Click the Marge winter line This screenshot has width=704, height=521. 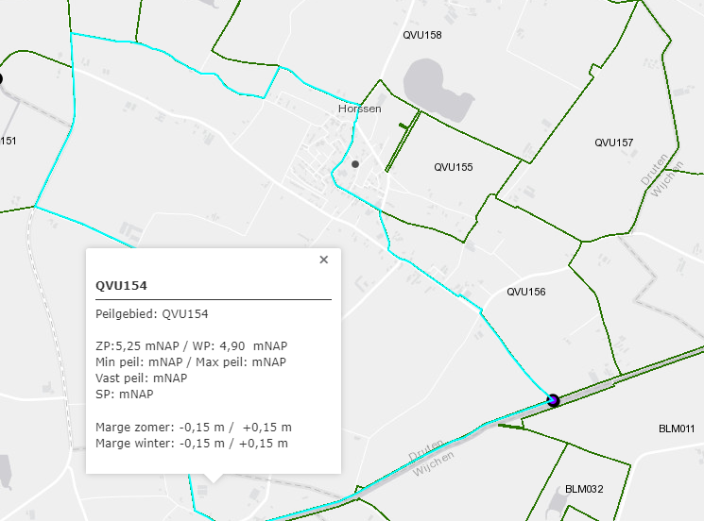click(192, 443)
